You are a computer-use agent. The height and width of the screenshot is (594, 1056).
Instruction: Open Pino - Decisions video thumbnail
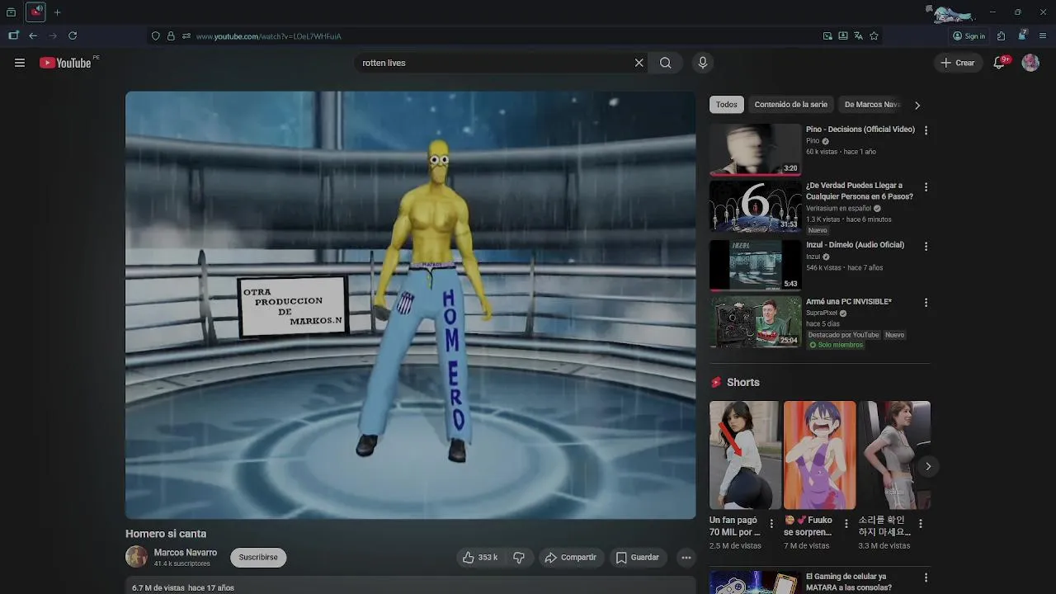click(x=756, y=149)
